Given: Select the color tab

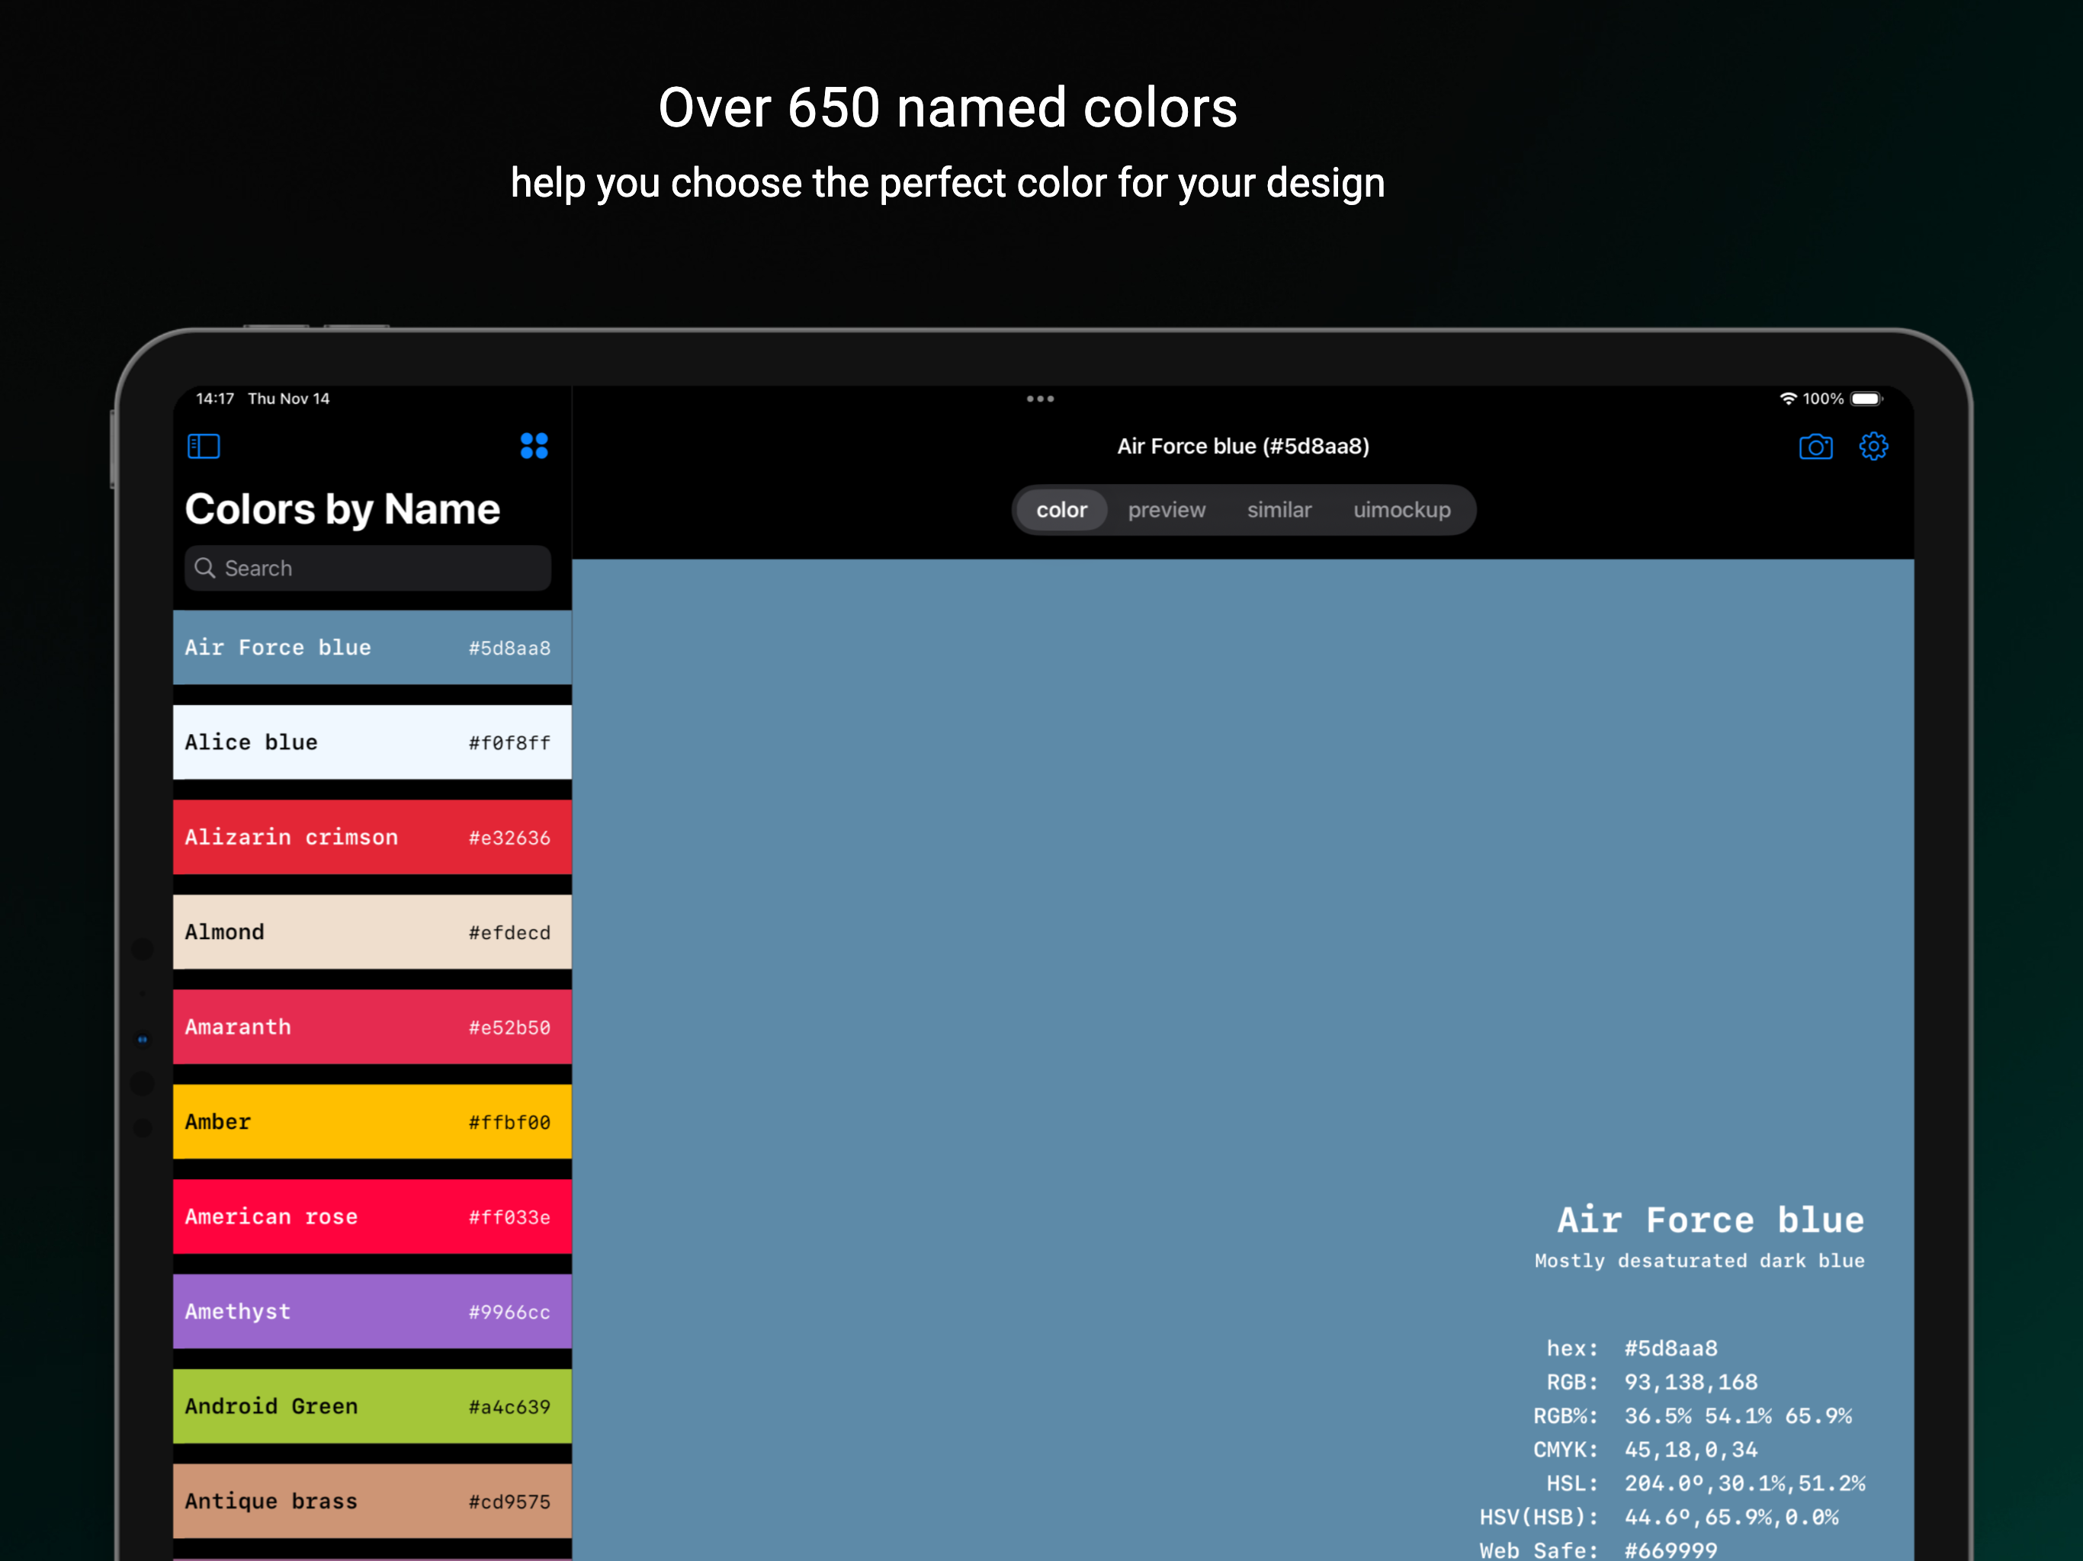Looking at the screenshot, I should 1061,510.
